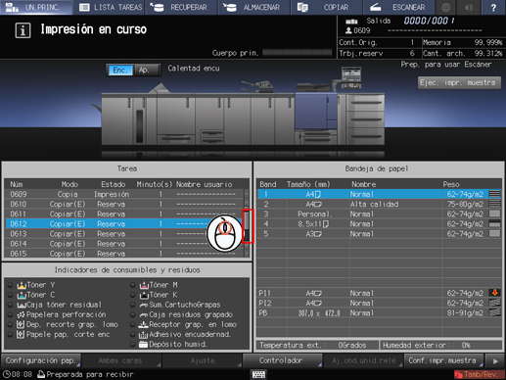This screenshot has width=506, height=380.
Task: Click Caja residuos grapado icon
Action: click(x=144, y=315)
